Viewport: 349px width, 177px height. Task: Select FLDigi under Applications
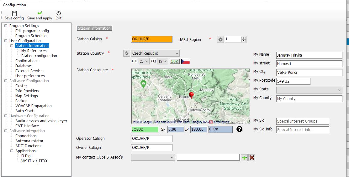26,156
